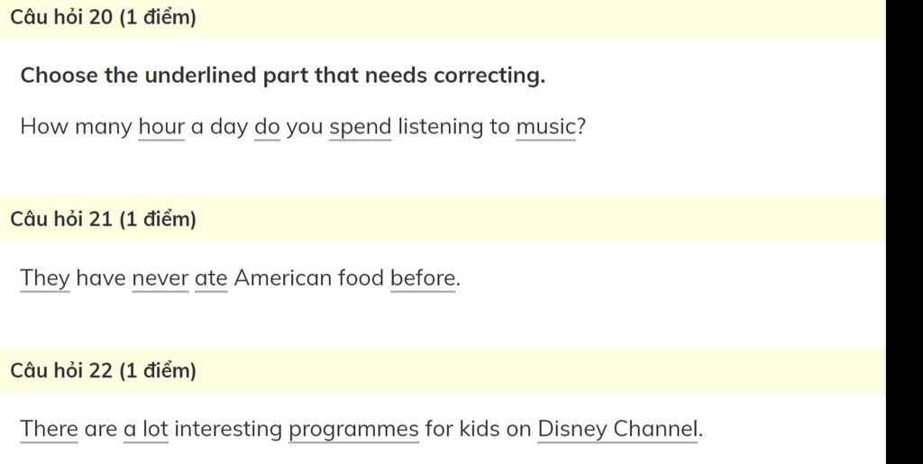
Task: Pick underlined word "never" in question 21
Action: (160, 278)
